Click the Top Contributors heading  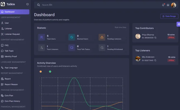(x=144, y=28)
